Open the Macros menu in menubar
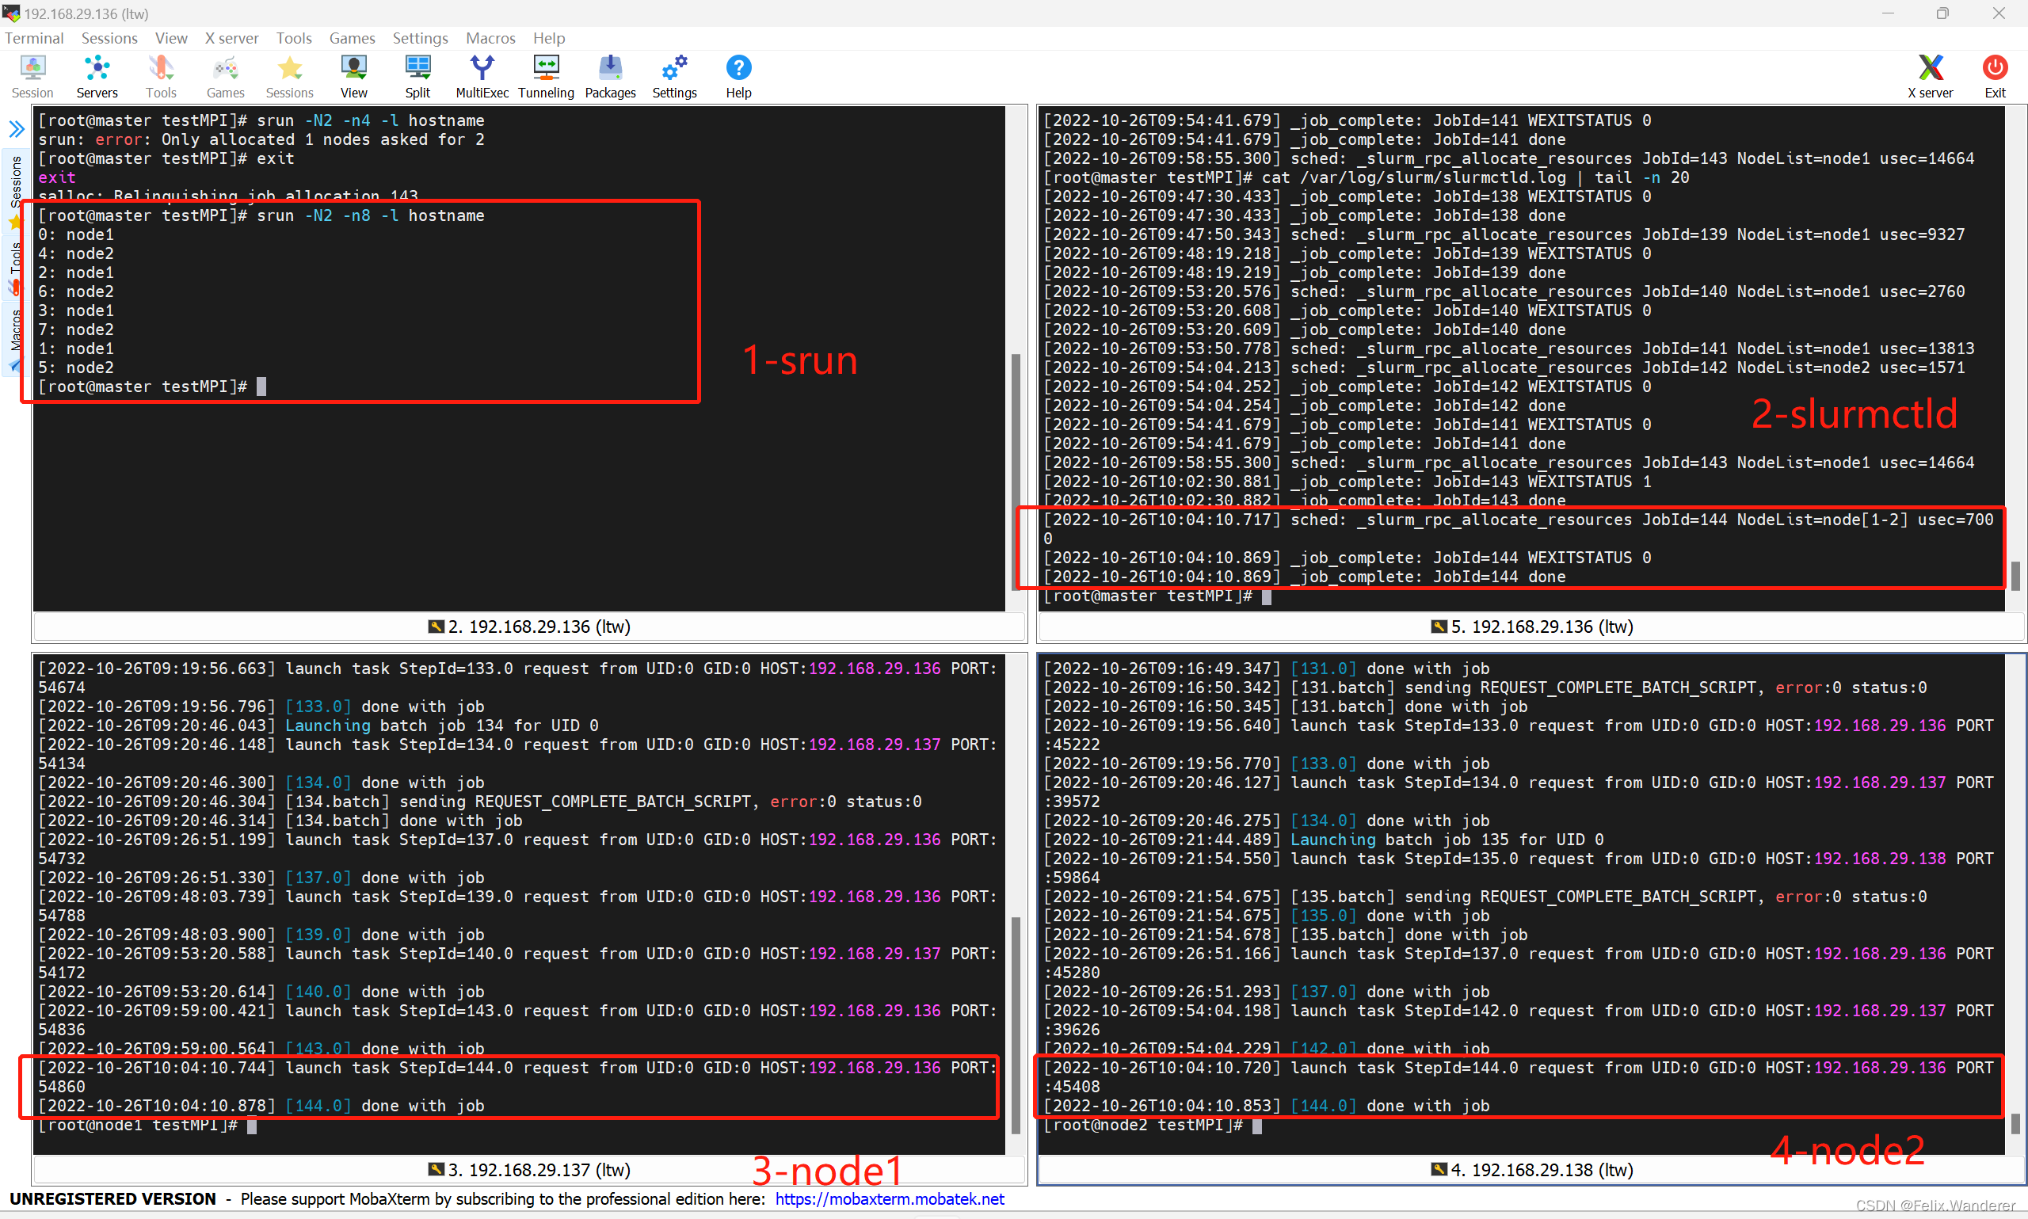 pyautogui.click(x=490, y=38)
